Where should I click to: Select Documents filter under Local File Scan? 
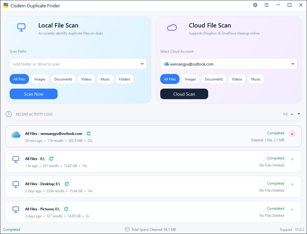(63, 79)
